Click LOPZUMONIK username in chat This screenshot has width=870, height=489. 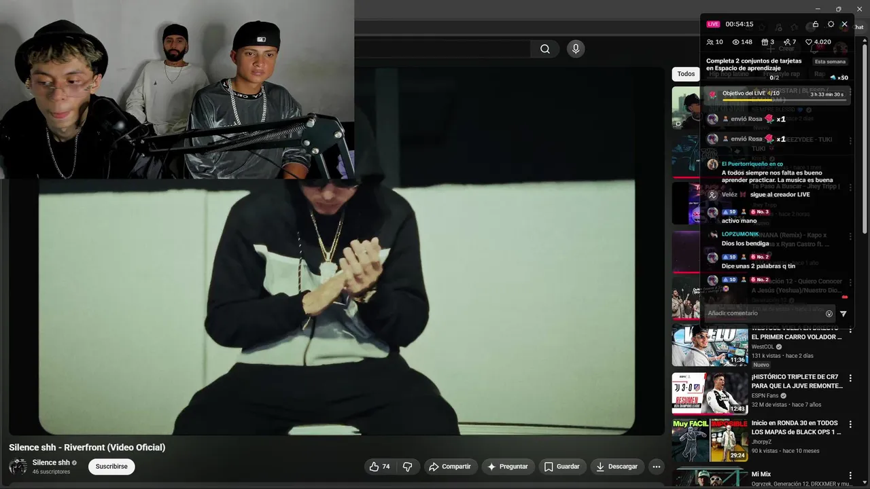(x=740, y=234)
